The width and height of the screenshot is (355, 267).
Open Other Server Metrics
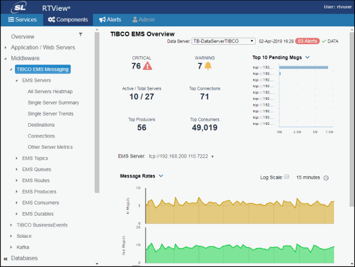click(50, 147)
